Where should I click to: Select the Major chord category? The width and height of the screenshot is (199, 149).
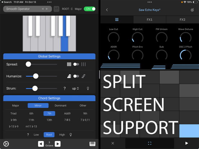[x=16, y=105]
